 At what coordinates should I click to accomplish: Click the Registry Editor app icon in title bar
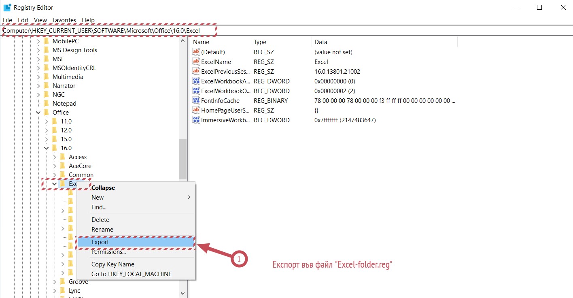(x=7, y=7)
